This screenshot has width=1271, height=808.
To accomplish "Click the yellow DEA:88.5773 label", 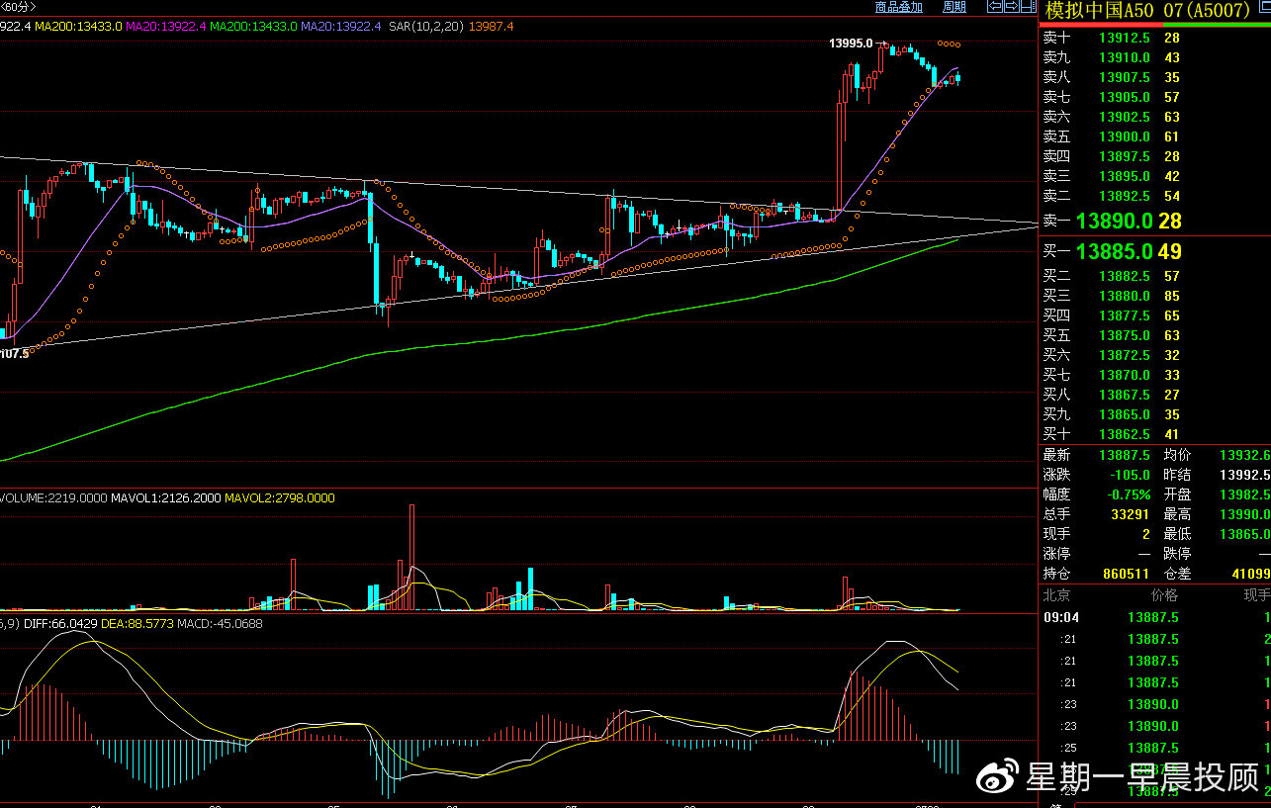I will click(x=136, y=623).
